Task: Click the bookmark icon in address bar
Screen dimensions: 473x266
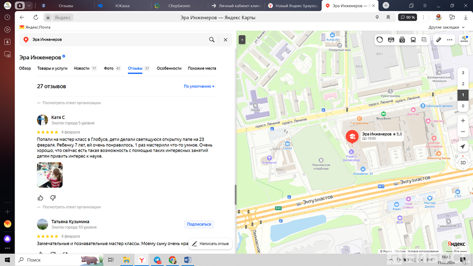Action: pyautogui.click(x=388, y=17)
